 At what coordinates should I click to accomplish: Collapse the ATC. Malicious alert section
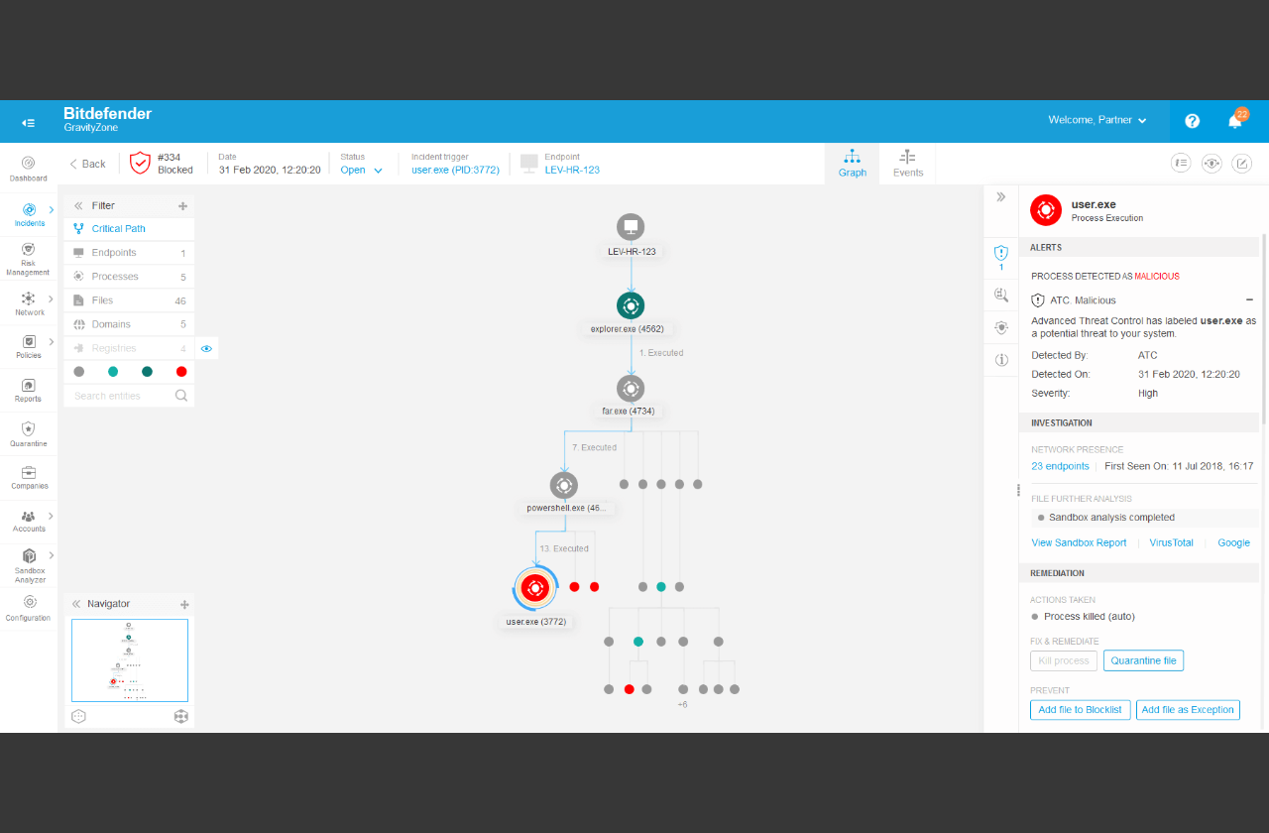pyautogui.click(x=1249, y=299)
